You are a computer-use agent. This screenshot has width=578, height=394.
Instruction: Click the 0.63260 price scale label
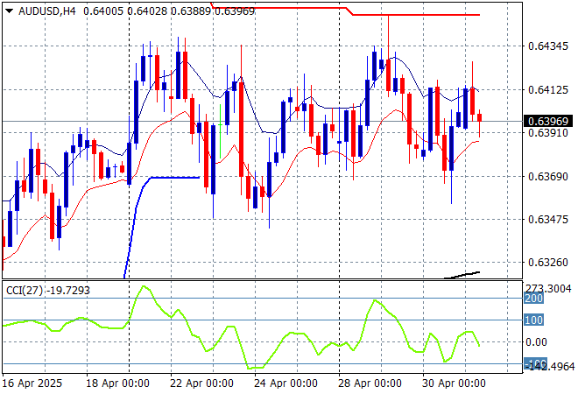pos(548,263)
